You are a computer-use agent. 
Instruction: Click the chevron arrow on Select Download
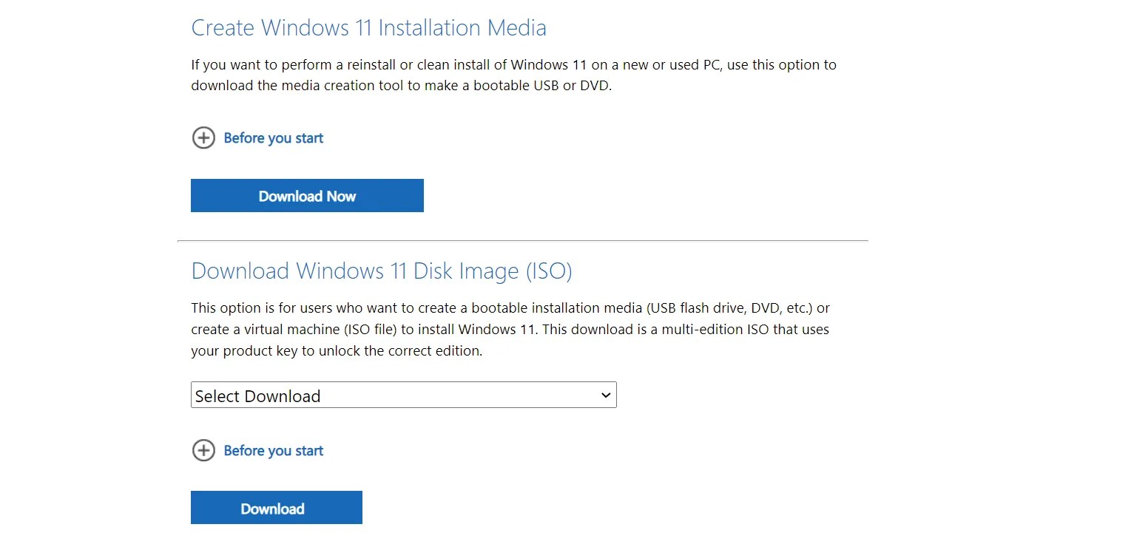(x=605, y=395)
